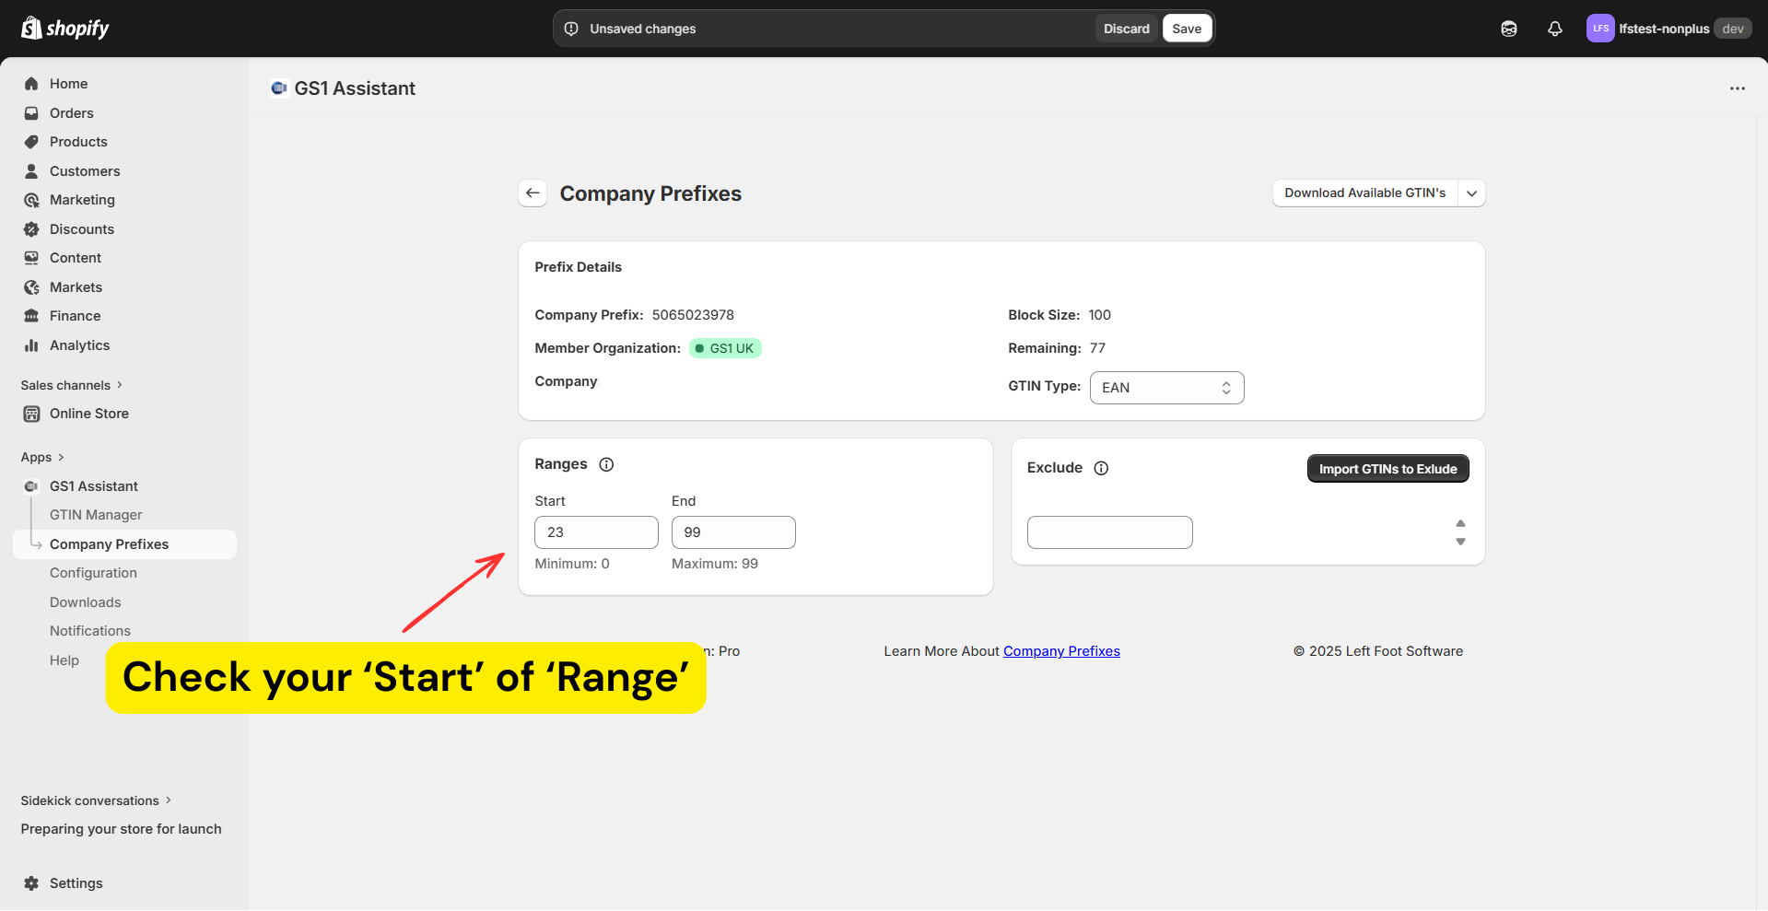Click the Settings gear icon
The height and width of the screenshot is (911, 1768).
coord(31,883)
